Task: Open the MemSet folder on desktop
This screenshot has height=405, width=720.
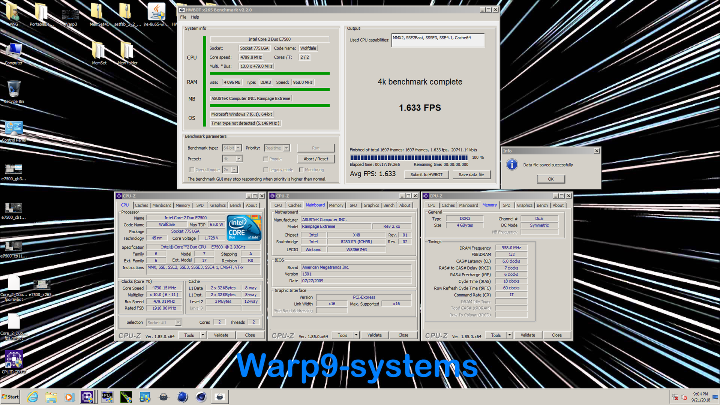Action: [x=99, y=54]
